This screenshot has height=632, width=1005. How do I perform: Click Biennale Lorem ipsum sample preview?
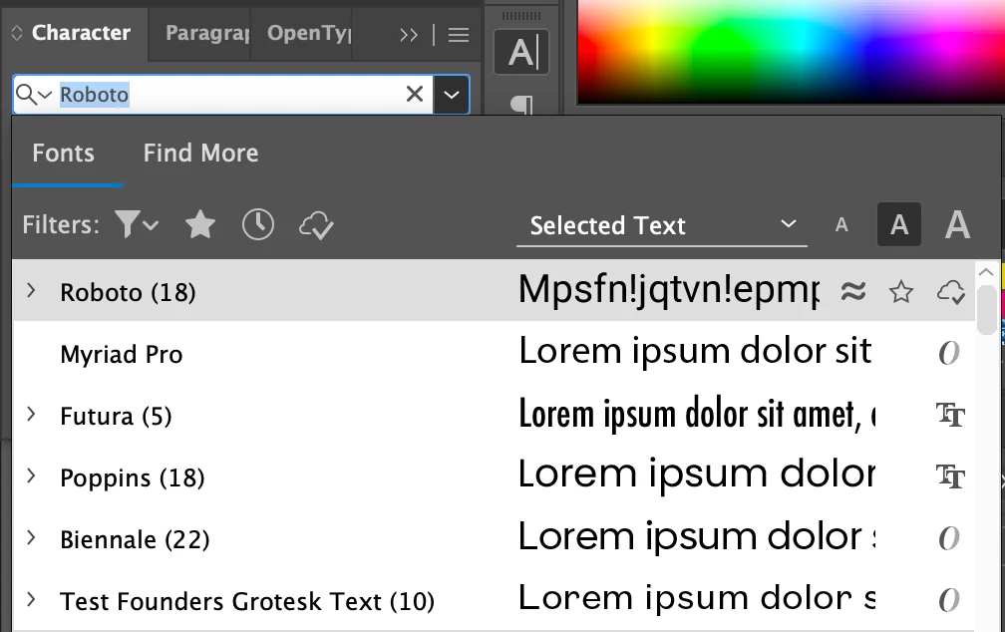pos(697,536)
